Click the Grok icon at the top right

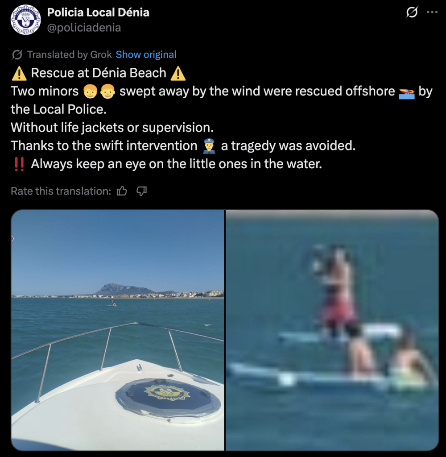pyautogui.click(x=412, y=12)
